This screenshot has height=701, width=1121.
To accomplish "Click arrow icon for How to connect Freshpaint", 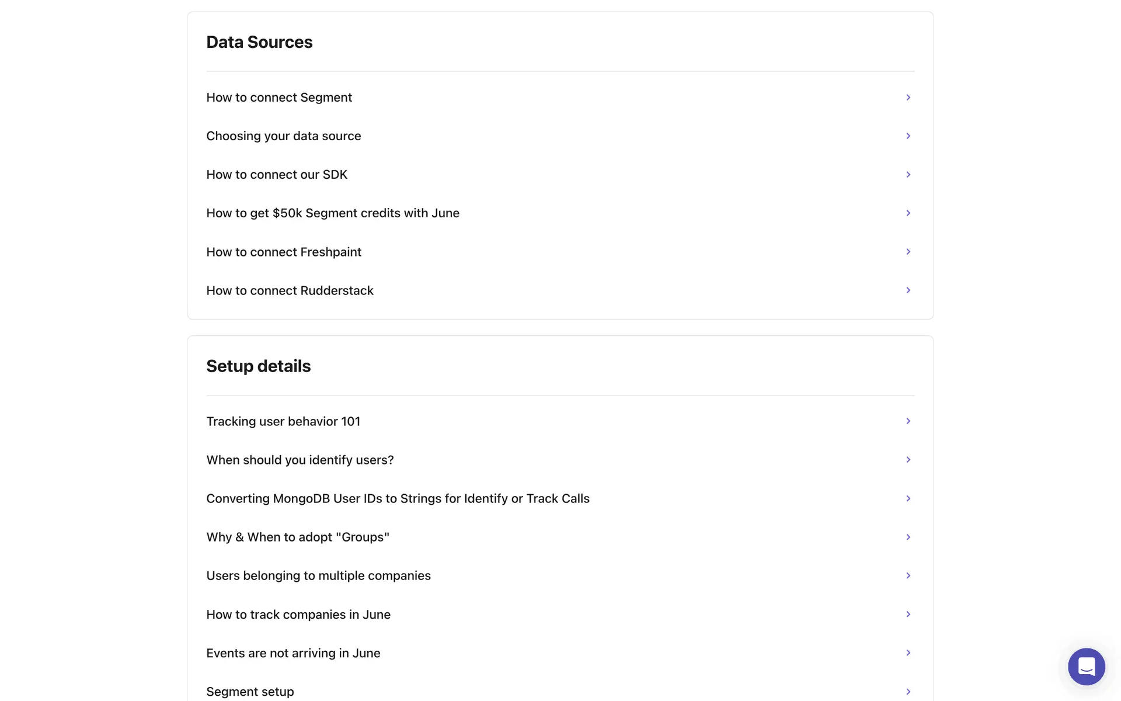I will [908, 252].
